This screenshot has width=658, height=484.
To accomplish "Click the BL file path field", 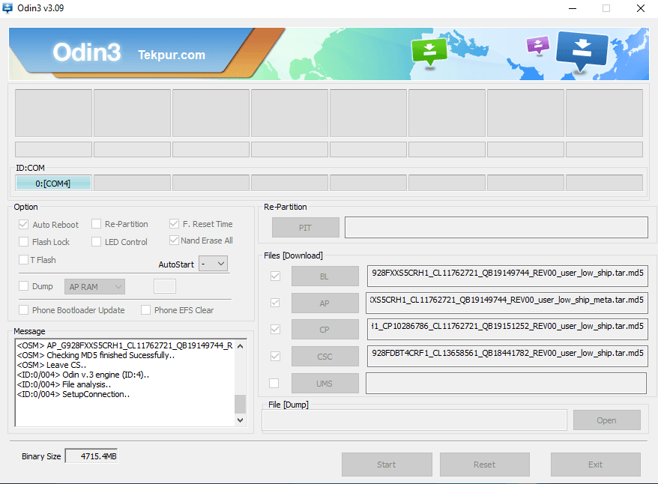I will point(507,276).
